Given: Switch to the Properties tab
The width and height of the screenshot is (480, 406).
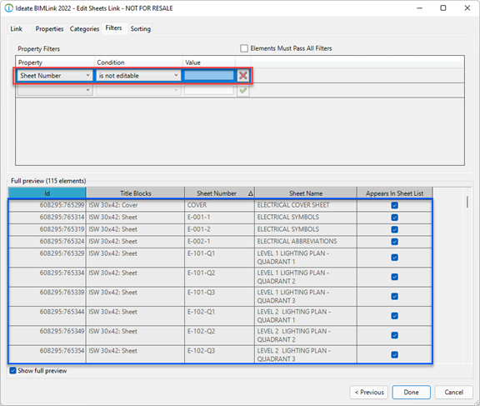Looking at the screenshot, I should [49, 29].
